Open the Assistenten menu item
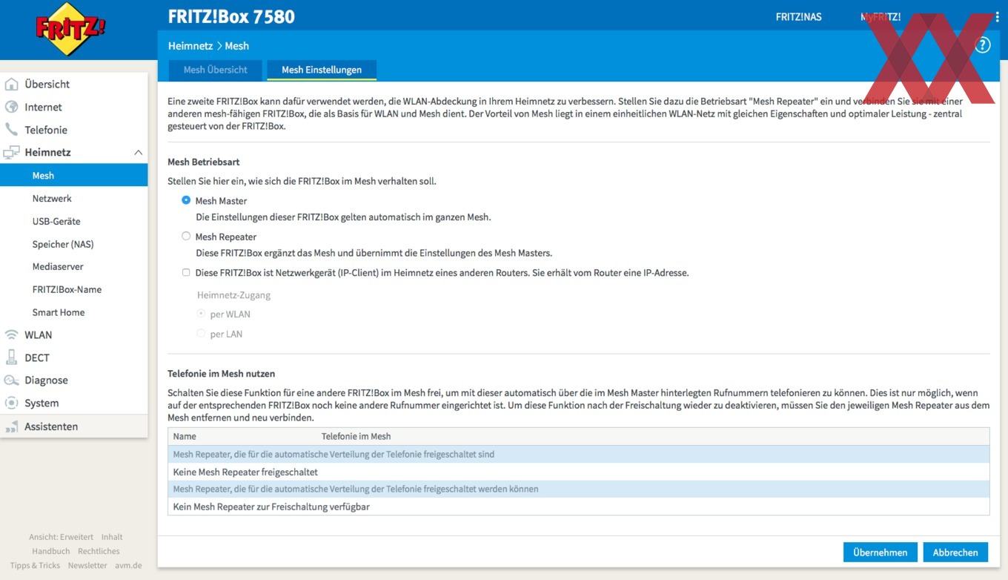Screen dimensions: 1008x580 coord(51,426)
